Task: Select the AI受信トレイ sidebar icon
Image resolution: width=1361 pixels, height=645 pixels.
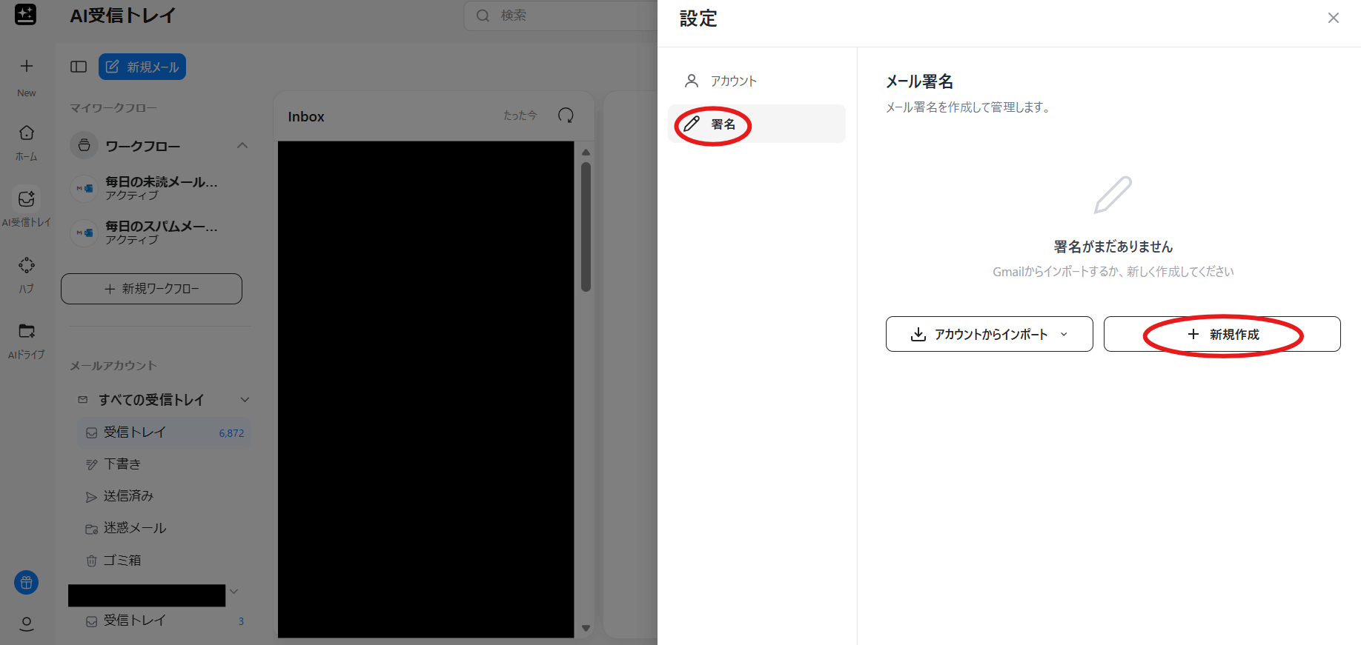Action: (x=27, y=199)
